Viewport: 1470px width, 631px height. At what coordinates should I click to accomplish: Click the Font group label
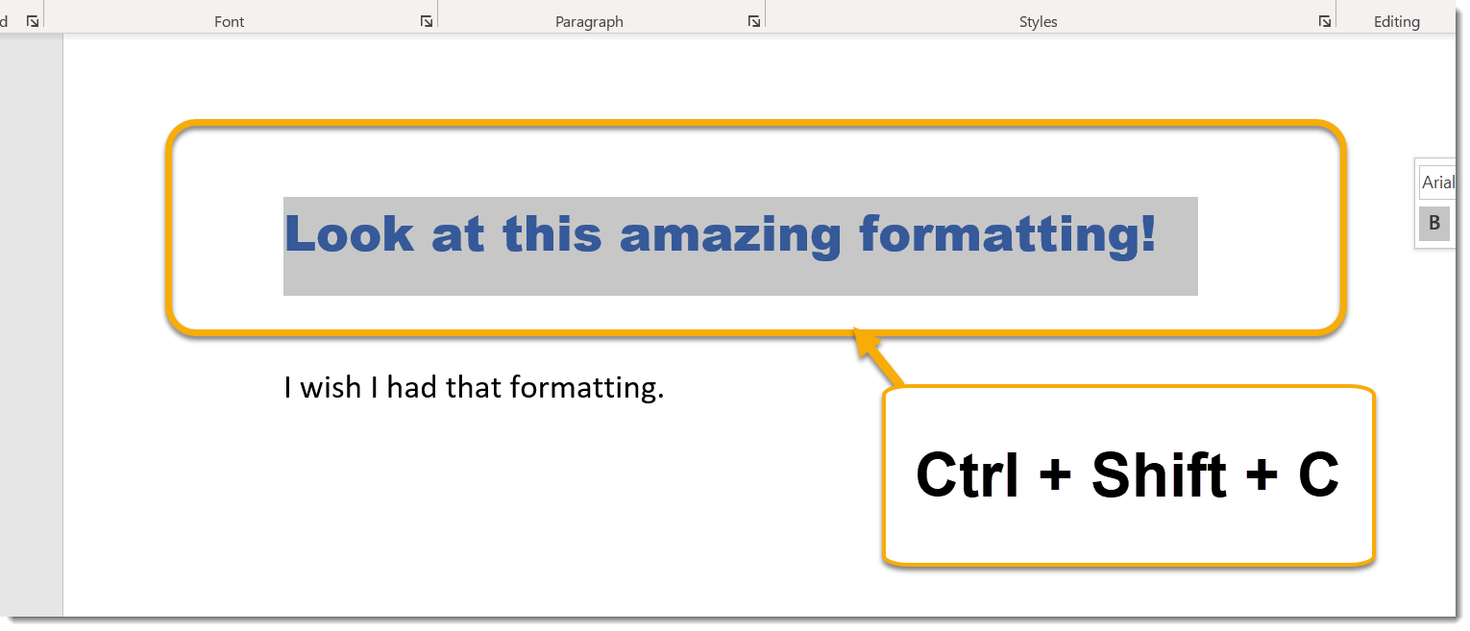[x=229, y=20]
